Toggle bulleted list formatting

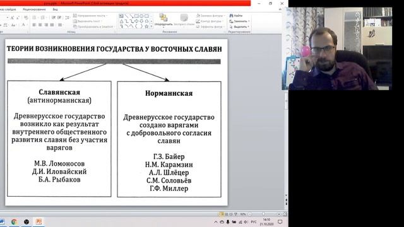pyautogui.click(x=35, y=18)
